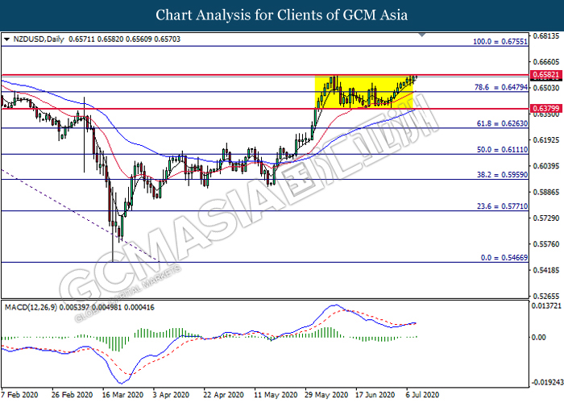Viewport: 564px width, 403px height.
Task: Select the '0.58865' price scale value
Action: [546, 192]
